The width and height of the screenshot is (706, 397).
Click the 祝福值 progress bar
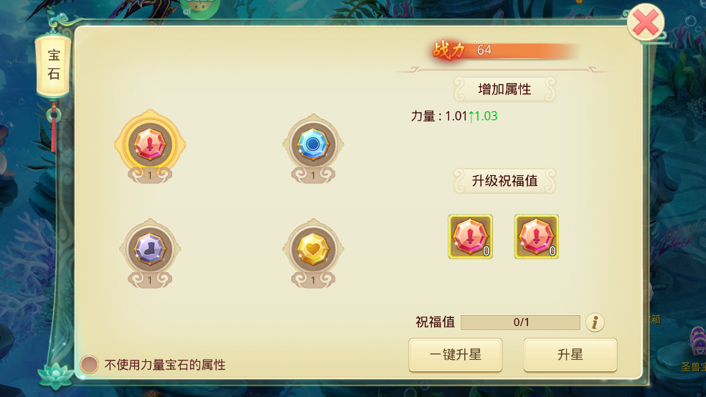click(x=520, y=322)
